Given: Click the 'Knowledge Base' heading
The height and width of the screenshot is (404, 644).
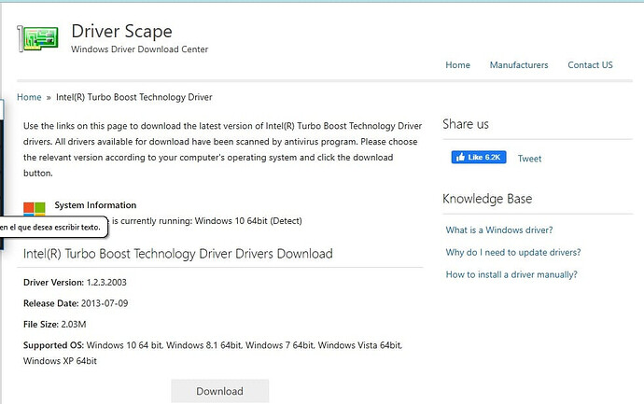Looking at the screenshot, I should click(487, 199).
